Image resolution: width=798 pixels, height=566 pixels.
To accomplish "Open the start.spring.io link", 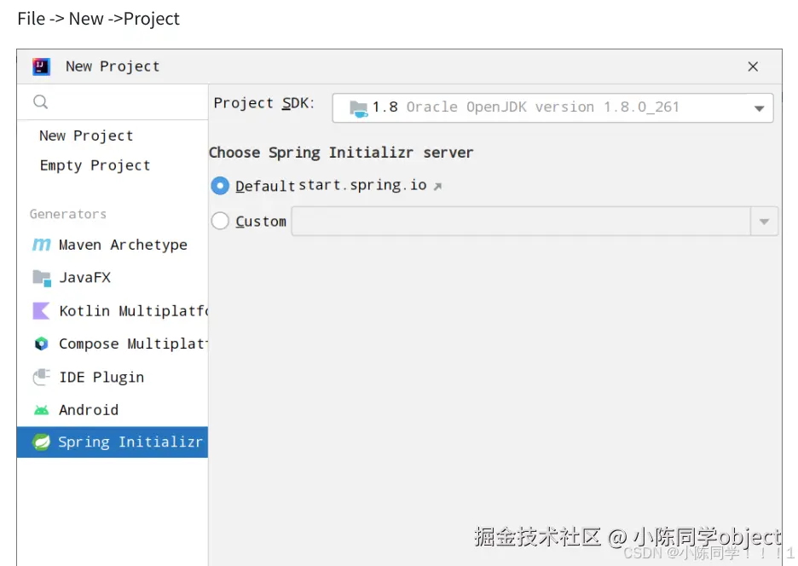I will tap(362, 185).
